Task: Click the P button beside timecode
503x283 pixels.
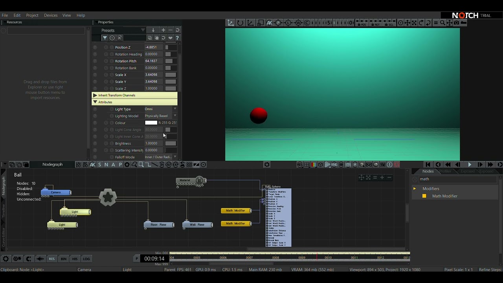Action: (x=137, y=259)
